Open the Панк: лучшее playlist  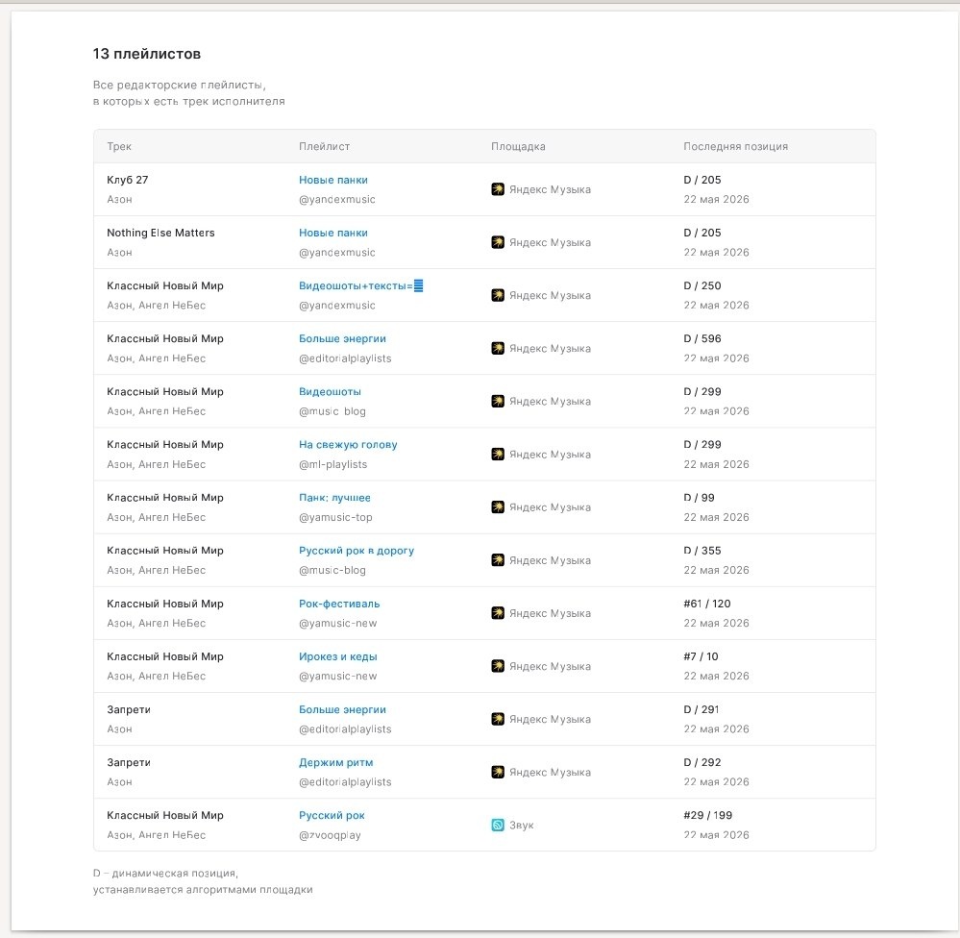tap(334, 498)
